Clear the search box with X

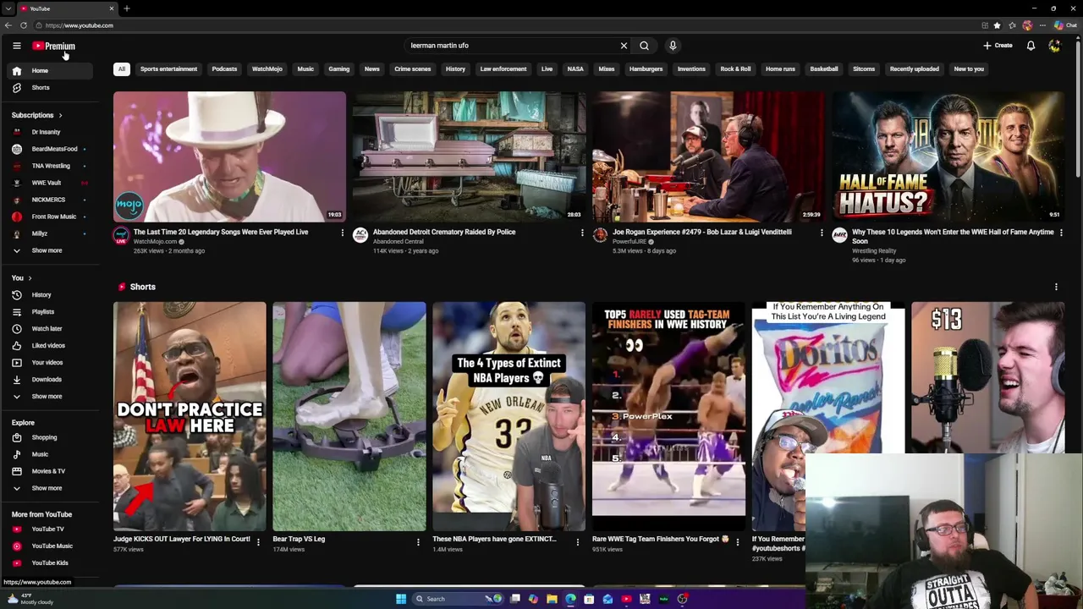pos(624,46)
